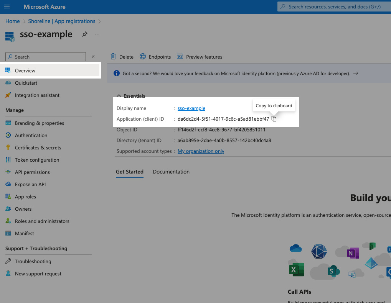Collapse the Essentials section
Image resolution: width=391 pixels, height=303 pixels.
(x=119, y=96)
